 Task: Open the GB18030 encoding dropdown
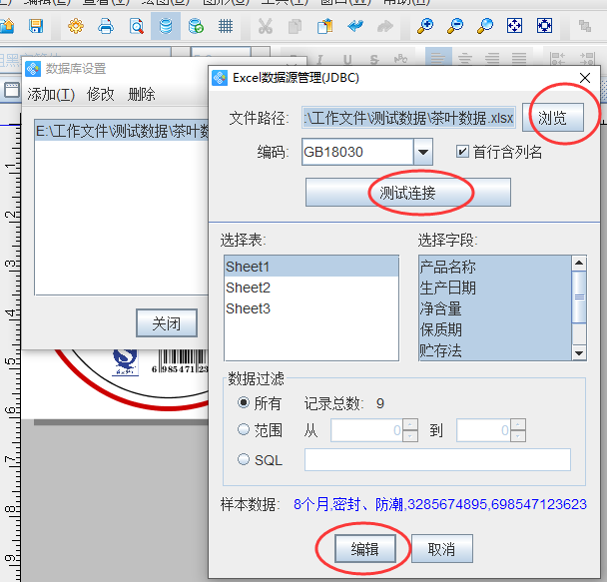coord(423,152)
